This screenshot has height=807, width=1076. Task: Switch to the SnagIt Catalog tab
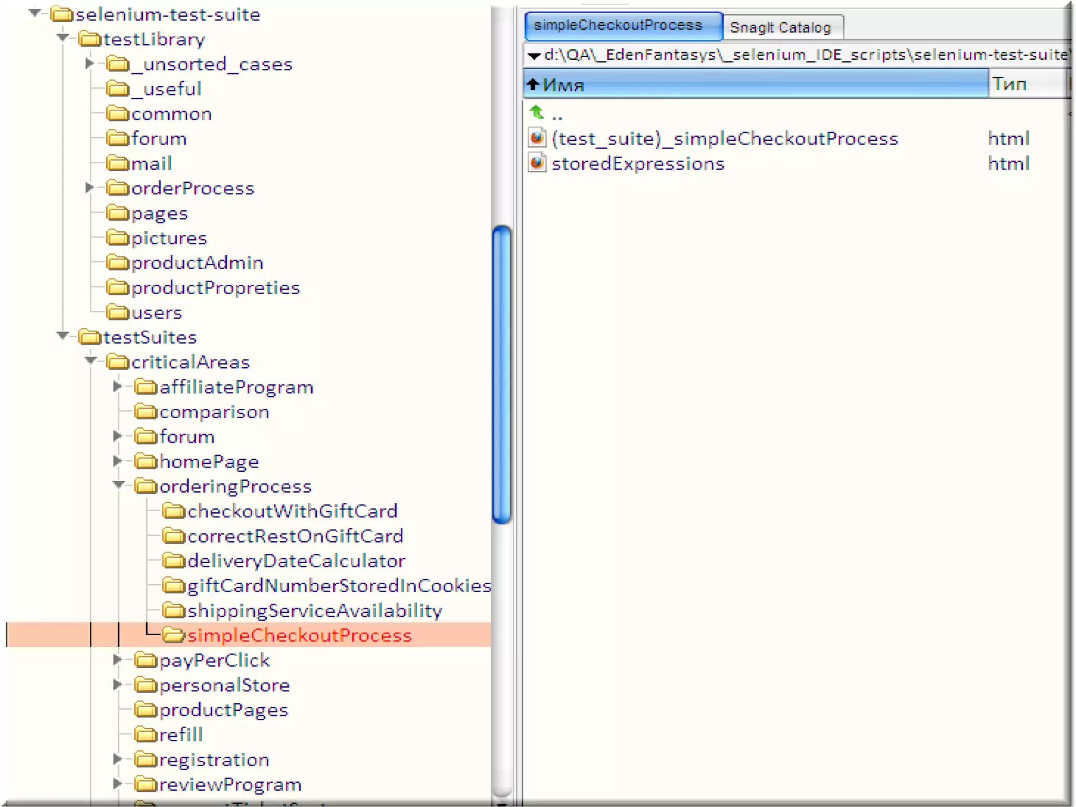click(781, 27)
